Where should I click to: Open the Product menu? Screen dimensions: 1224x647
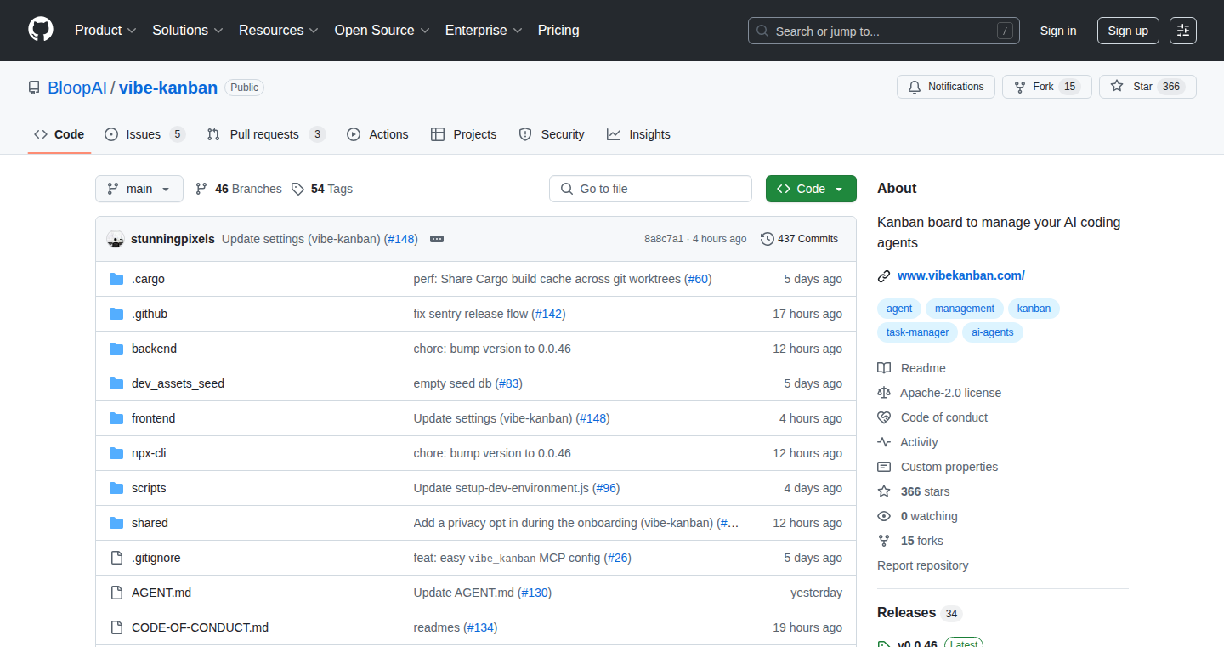pyautogui.click(x=105, y=30)
